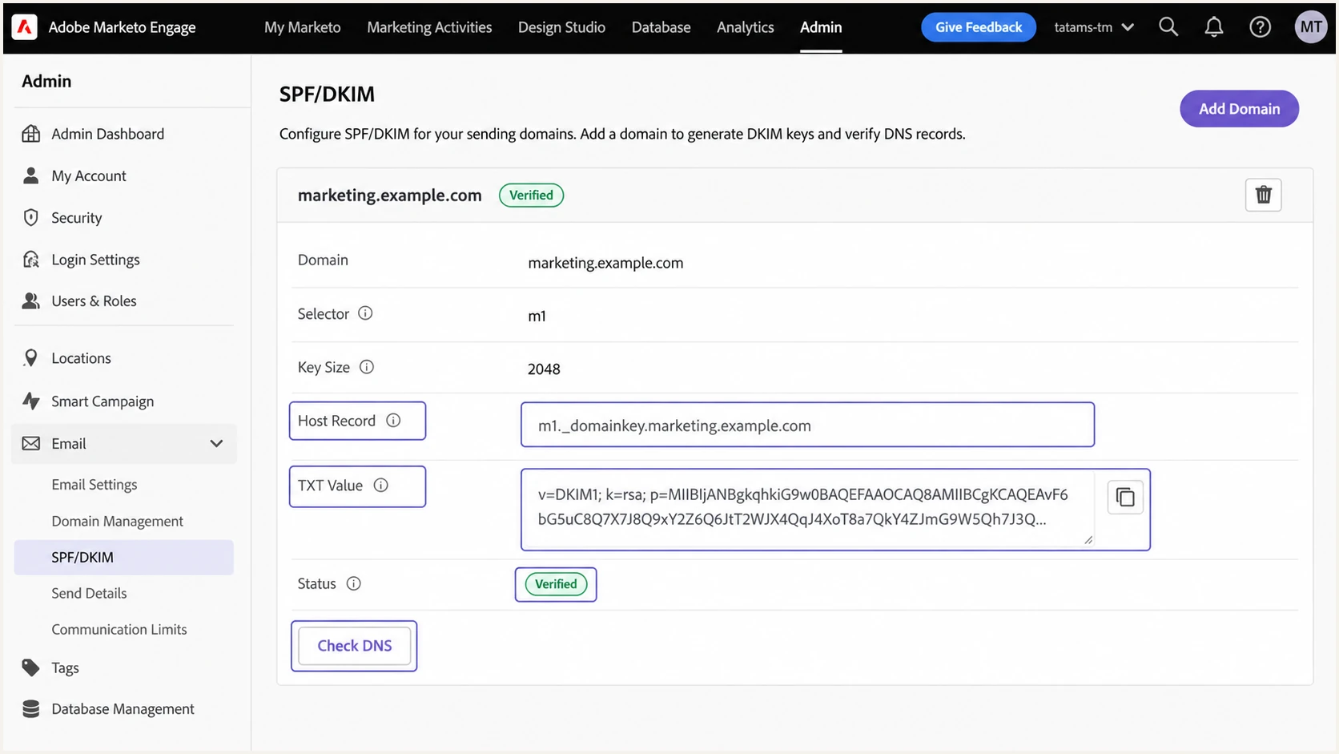Click the Check DNS button
The width and height of the screenshot is (1339, 754).
354,646
